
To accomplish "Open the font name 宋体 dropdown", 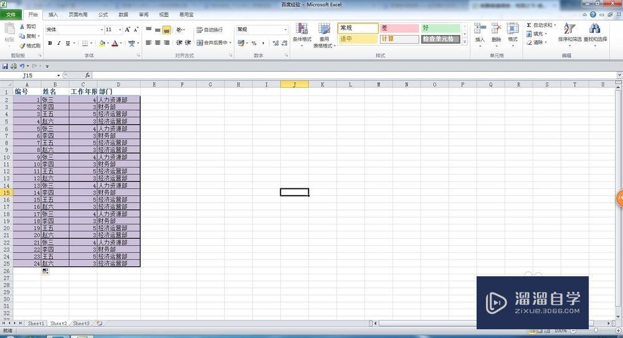I will pos(102,30).
